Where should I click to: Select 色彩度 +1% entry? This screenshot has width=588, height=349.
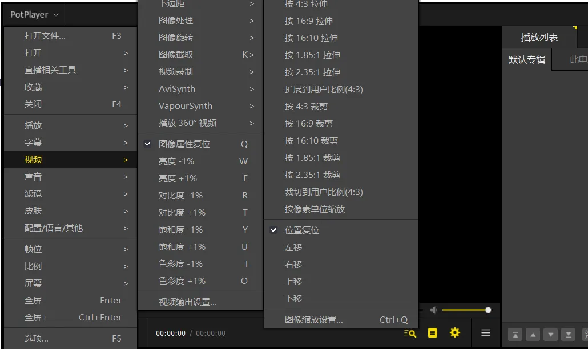tap(200, 281)
